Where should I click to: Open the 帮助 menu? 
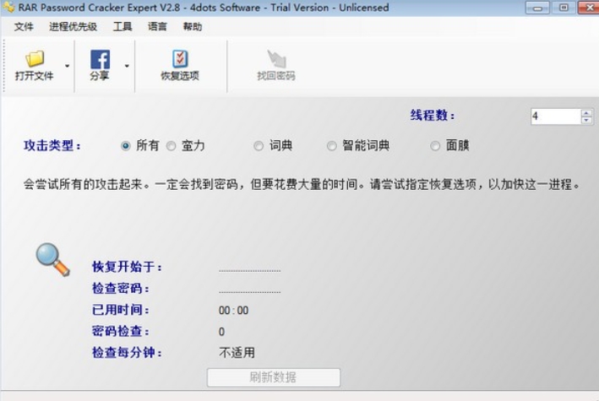click(193, 27)
